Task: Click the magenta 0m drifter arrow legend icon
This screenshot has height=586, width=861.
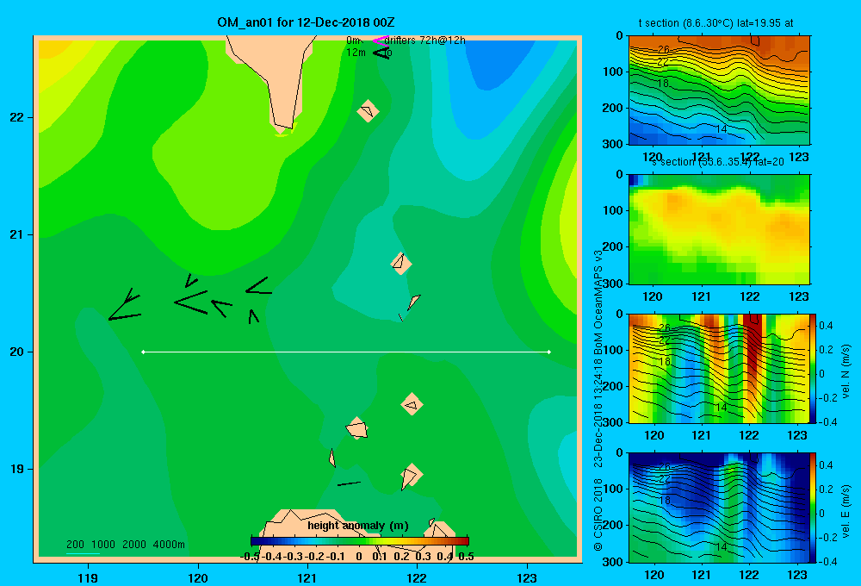Action: (381, 41)
